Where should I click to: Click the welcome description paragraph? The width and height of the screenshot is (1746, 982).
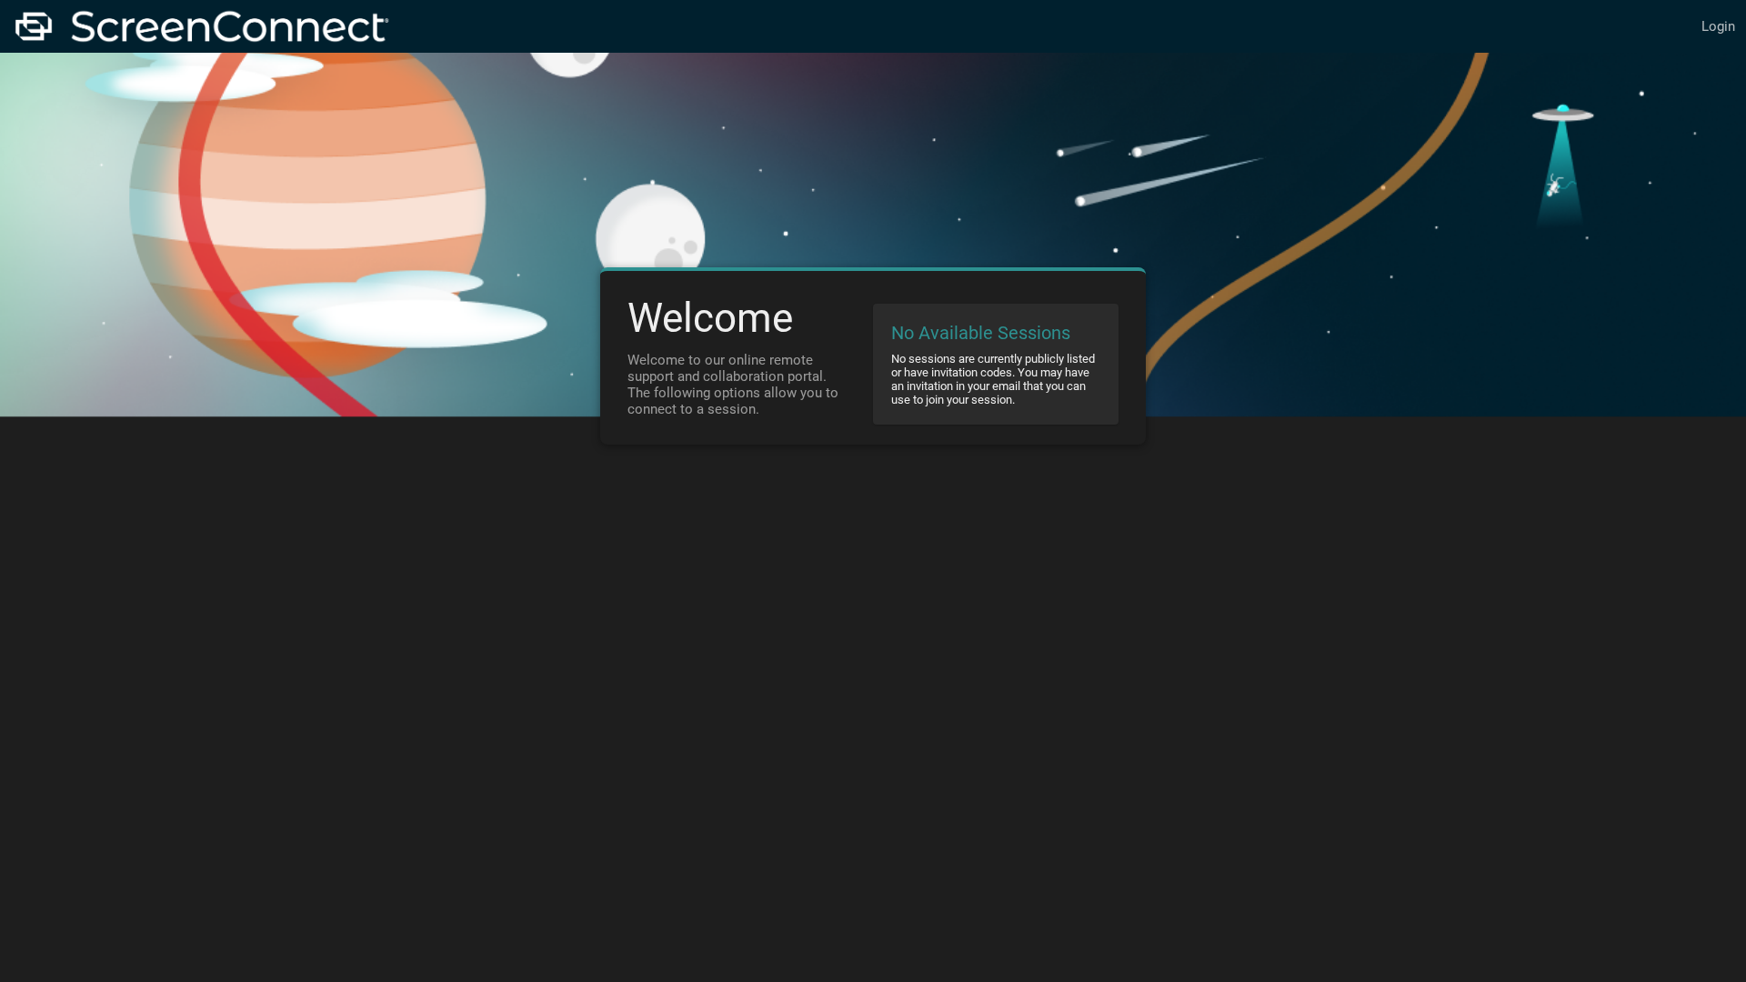click(733, 385)
